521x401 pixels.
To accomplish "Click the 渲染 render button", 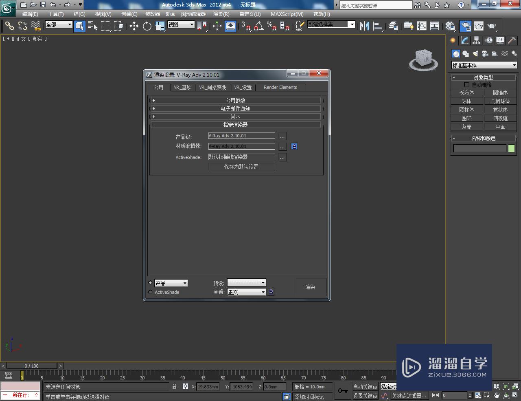I will tap(311, 287).
